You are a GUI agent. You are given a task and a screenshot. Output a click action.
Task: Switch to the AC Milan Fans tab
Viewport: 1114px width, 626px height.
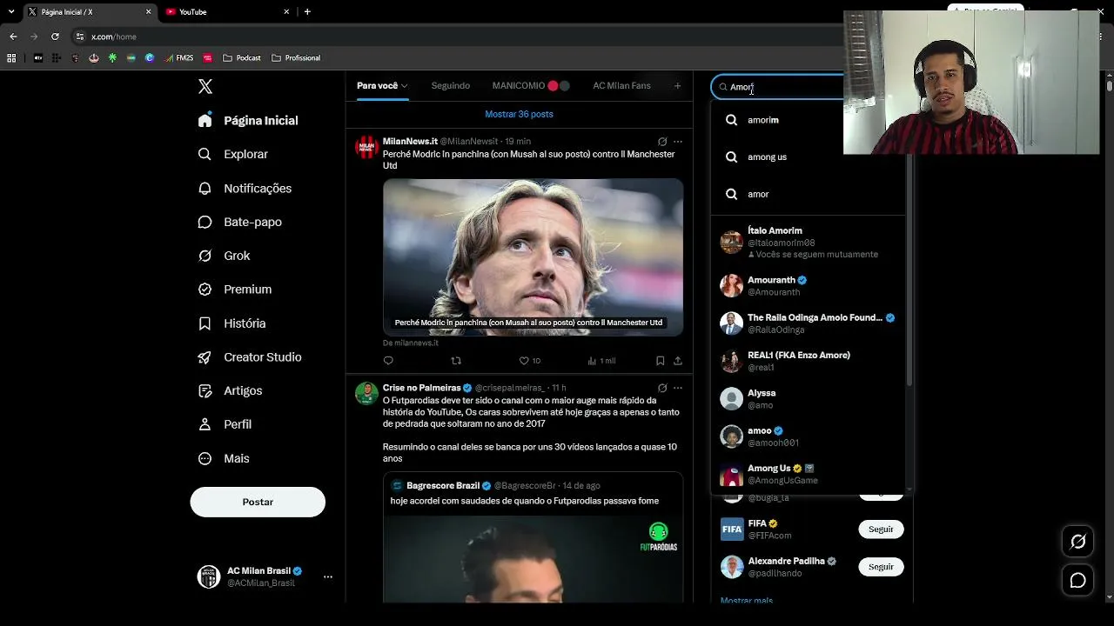click(x=621, y=85)
